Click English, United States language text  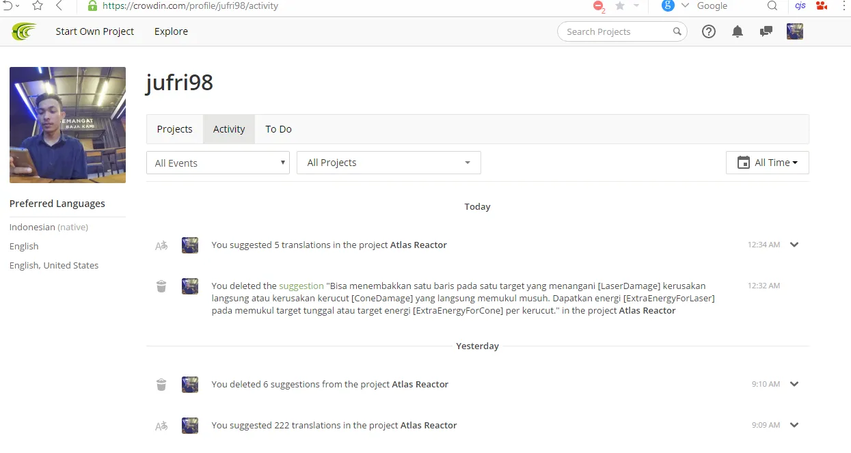[x=54, y=265]
